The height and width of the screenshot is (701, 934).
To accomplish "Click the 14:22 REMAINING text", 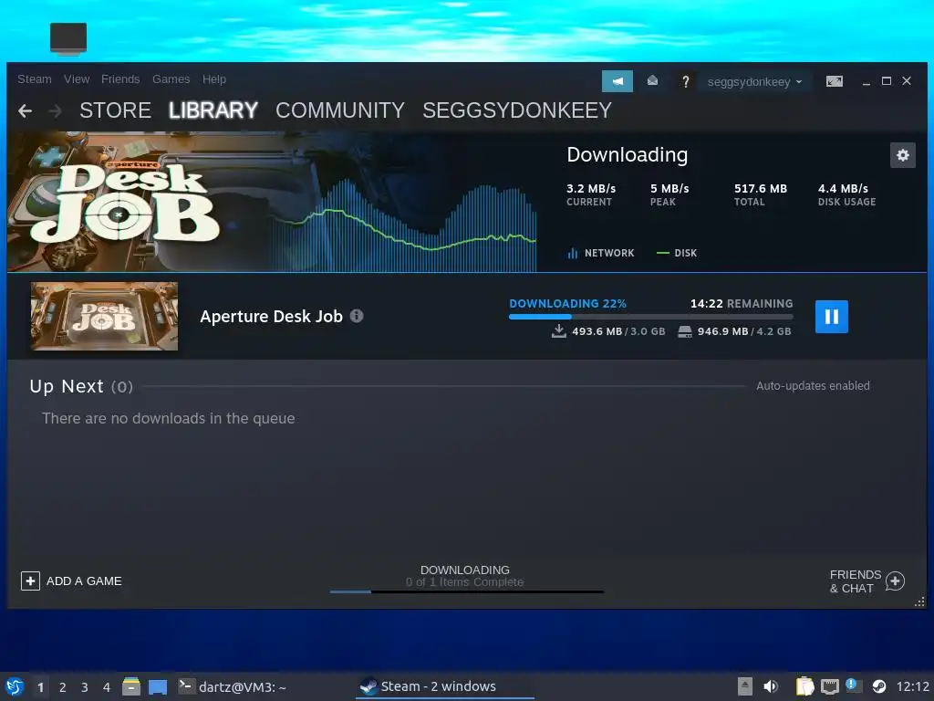I will 742,303.
